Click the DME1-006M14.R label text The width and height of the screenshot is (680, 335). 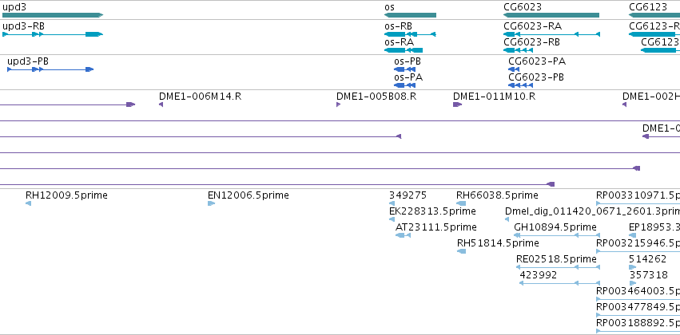200,96
